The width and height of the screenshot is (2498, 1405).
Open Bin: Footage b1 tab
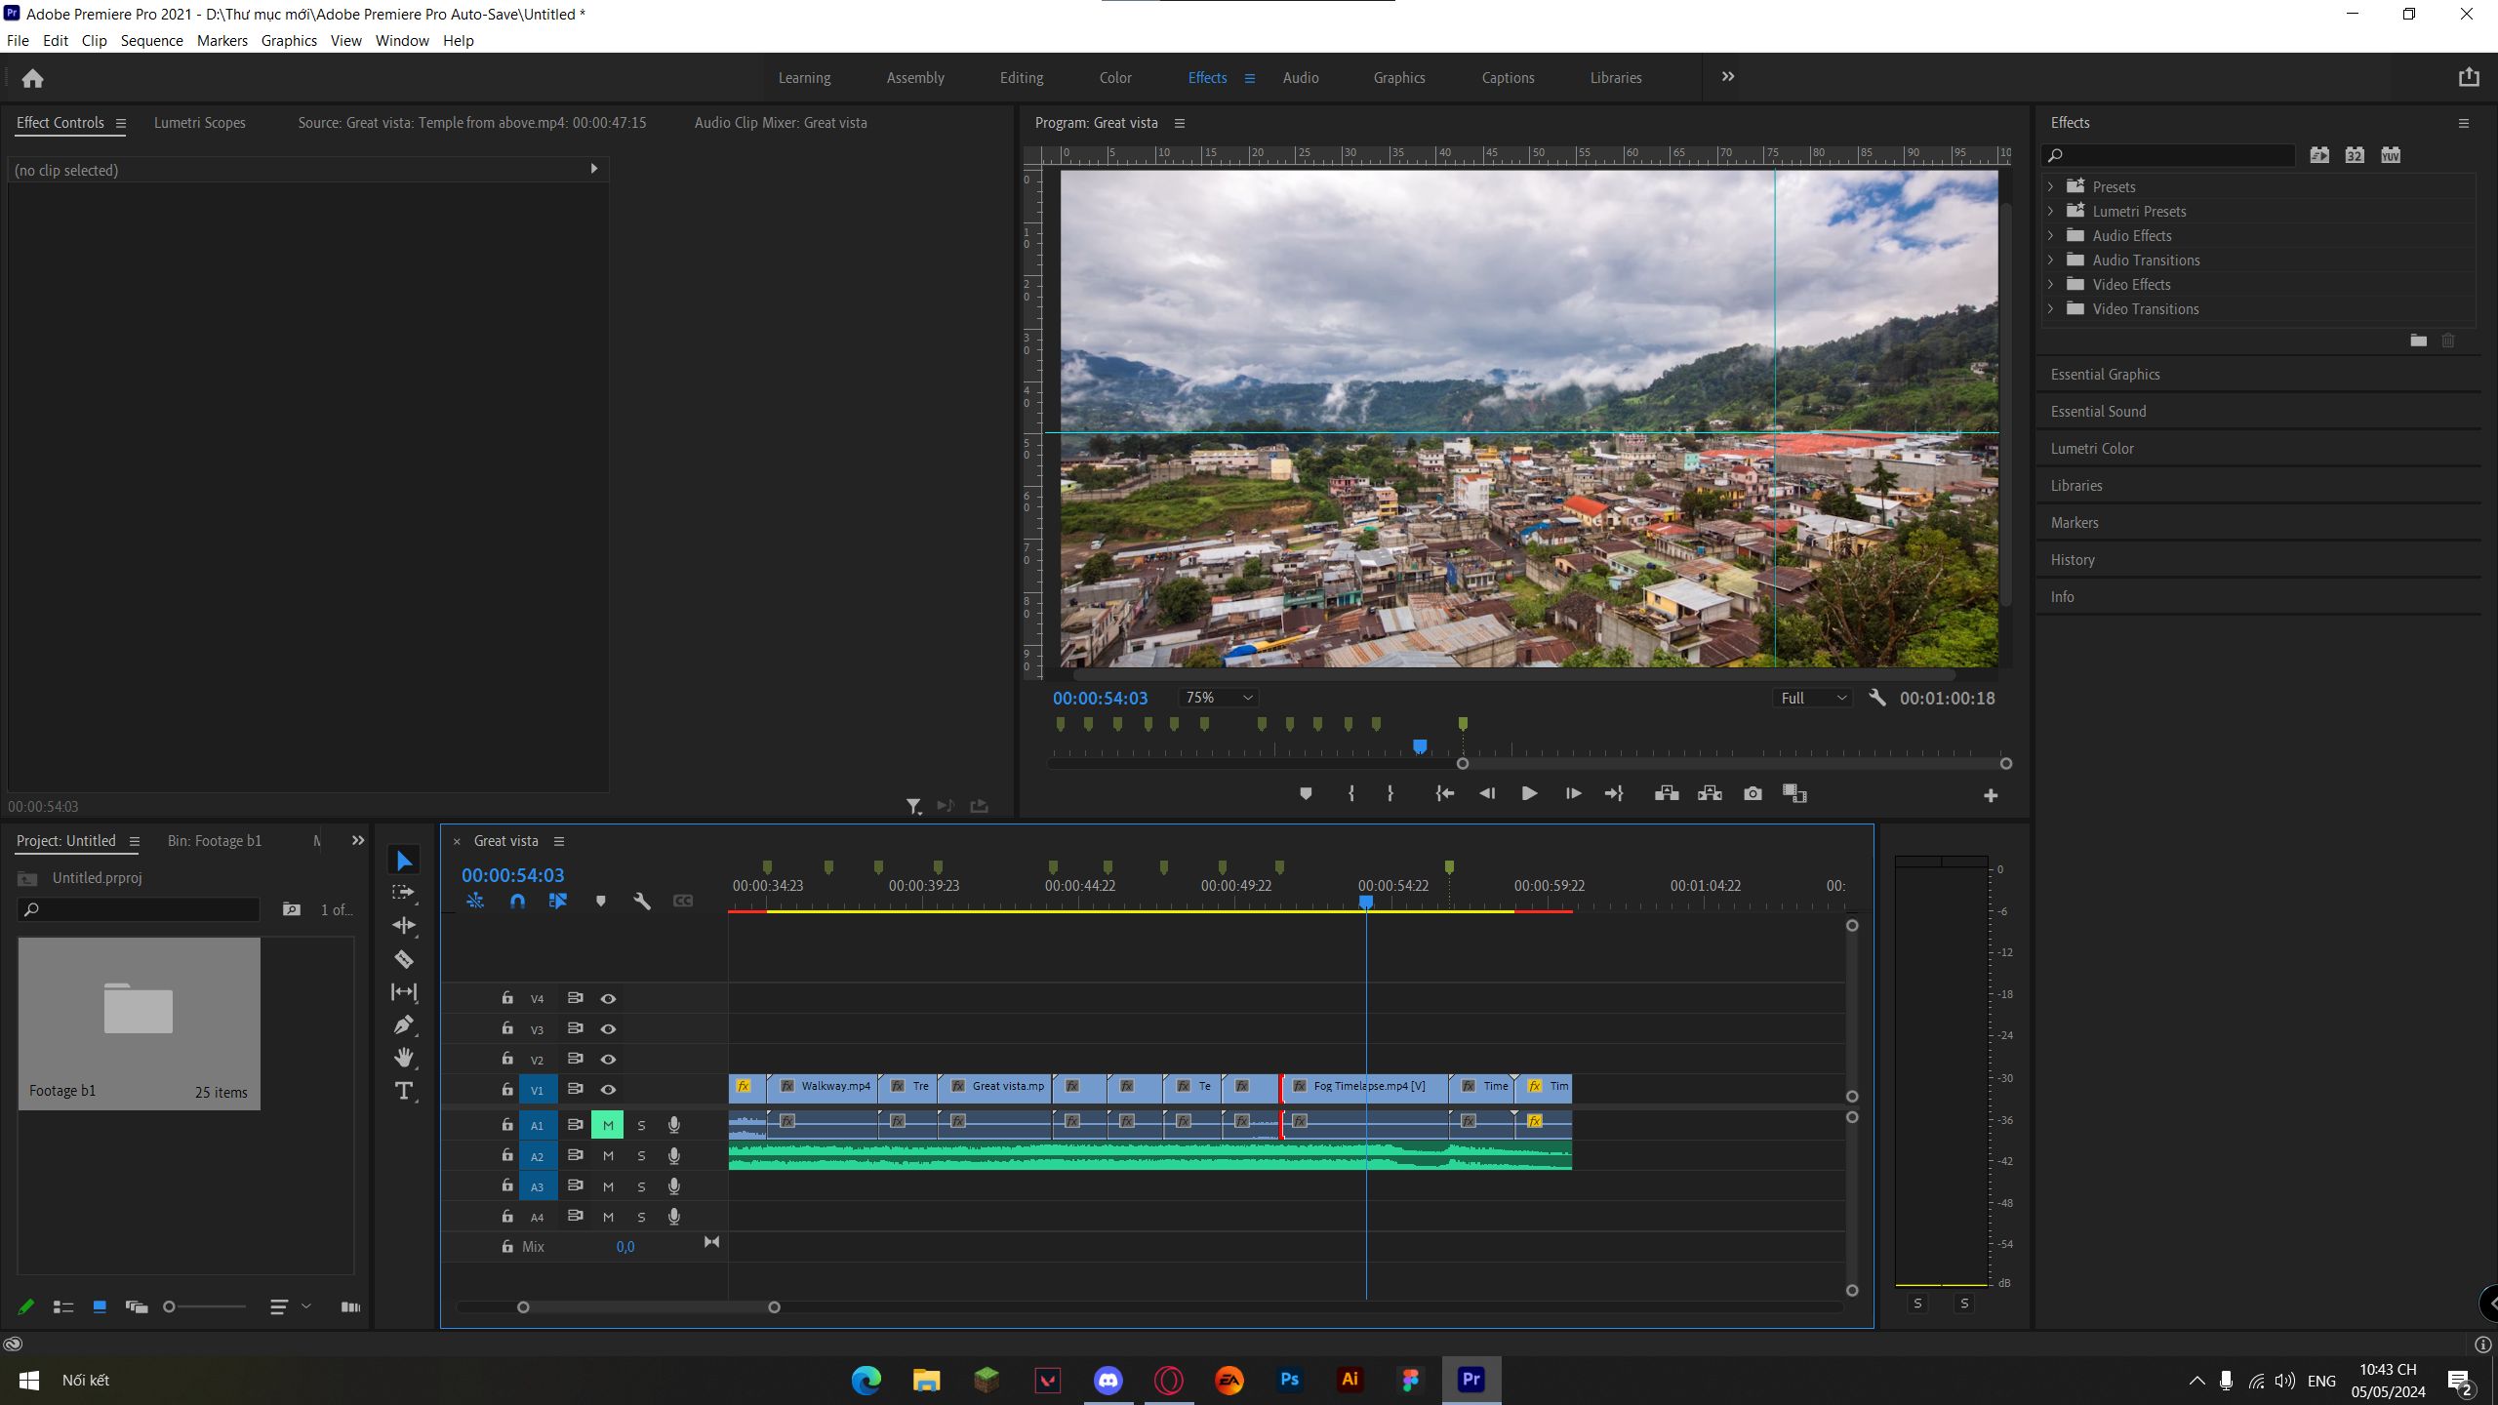pyautogui.click(x=215, y=841)
